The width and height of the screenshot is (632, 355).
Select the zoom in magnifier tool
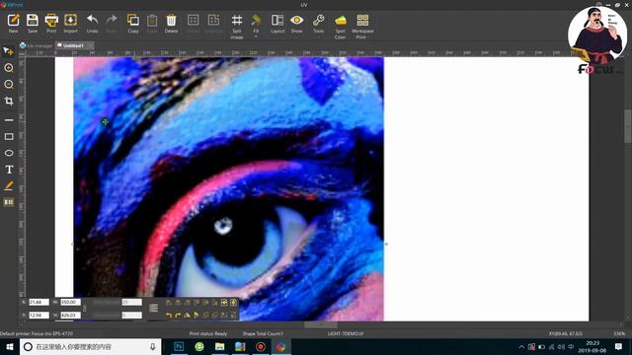point(9,68)
